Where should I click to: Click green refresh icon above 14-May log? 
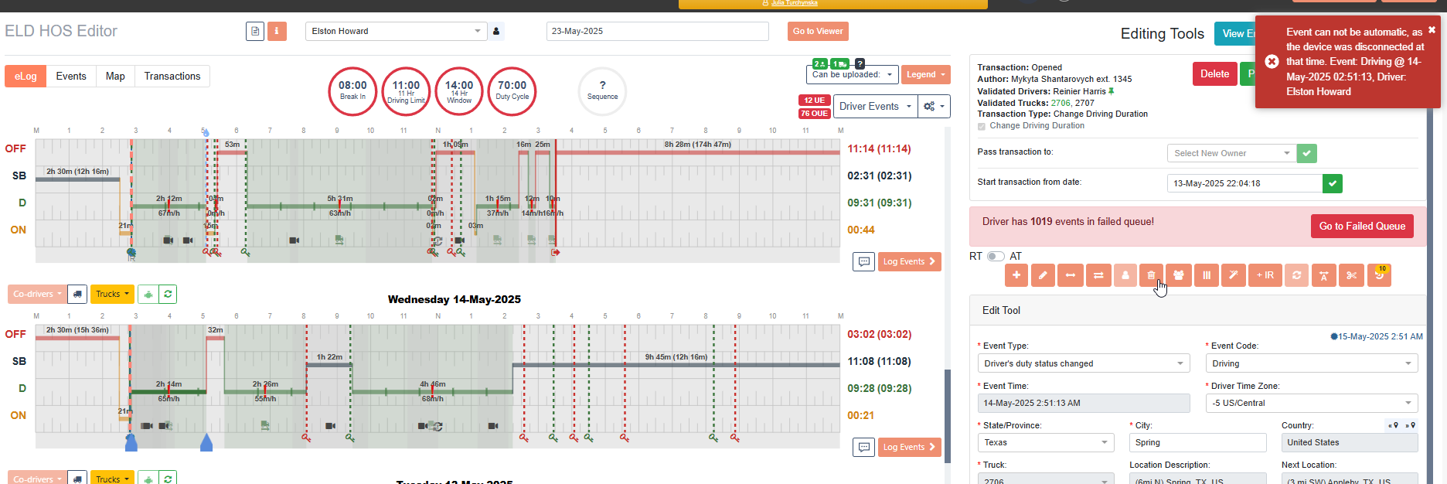168,294
